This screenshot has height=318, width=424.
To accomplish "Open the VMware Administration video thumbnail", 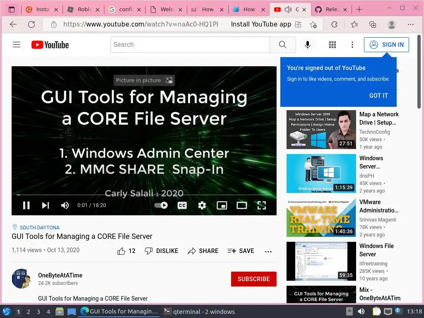I will click(x=321, y=217).
